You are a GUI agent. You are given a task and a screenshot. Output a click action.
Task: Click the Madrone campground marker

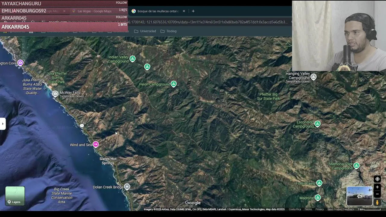click(318, 198)
